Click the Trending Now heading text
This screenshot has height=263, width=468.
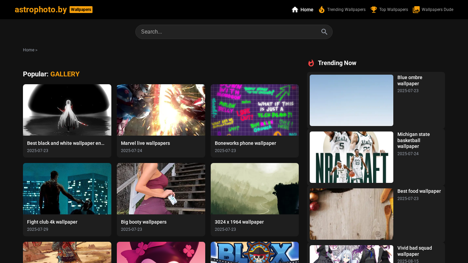pyautogui.click(x=337, y=63)
